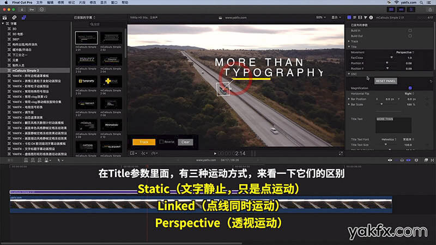Play the viewer video
The image size is (436, 245).
[x=215, y=154]
